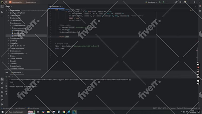Open the code with me user icon
202x114 pixels.
176,2
